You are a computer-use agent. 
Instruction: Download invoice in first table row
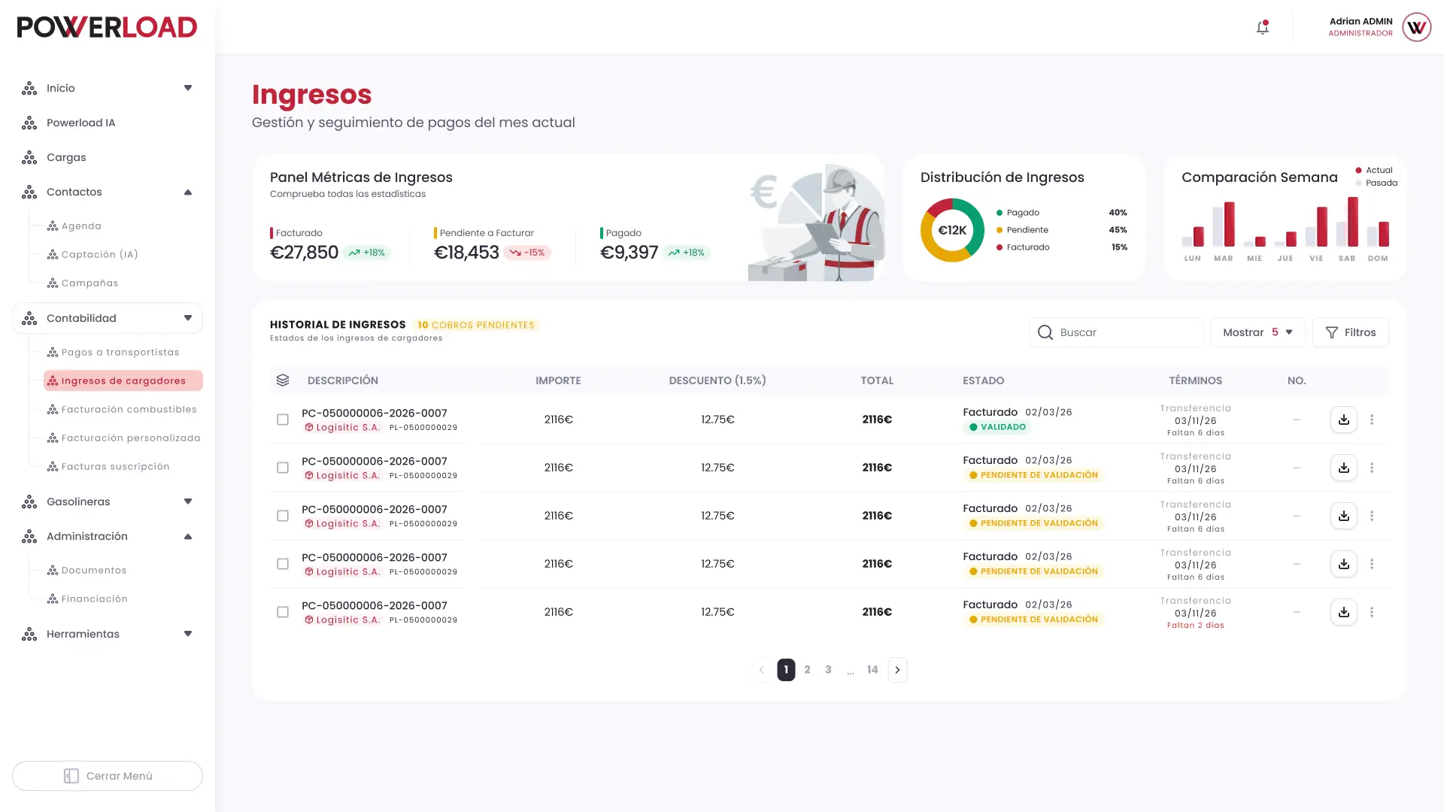coord(1343,420)
